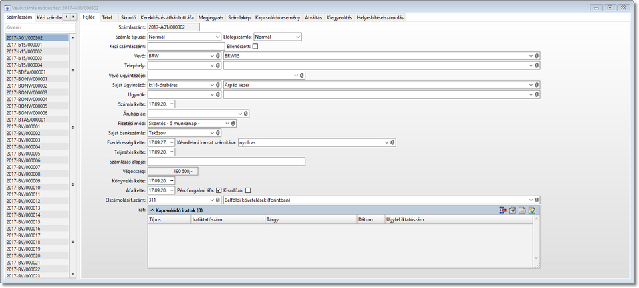Click the invoice list vertical scrollbar
Image resolution: width=639 pixels, height=288 pixels.
tap(73, 155)
